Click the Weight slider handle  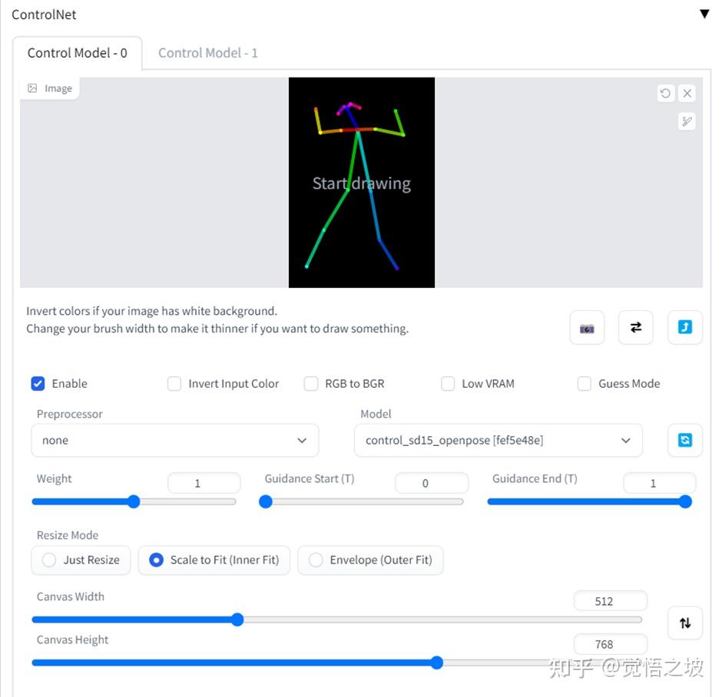134,502
